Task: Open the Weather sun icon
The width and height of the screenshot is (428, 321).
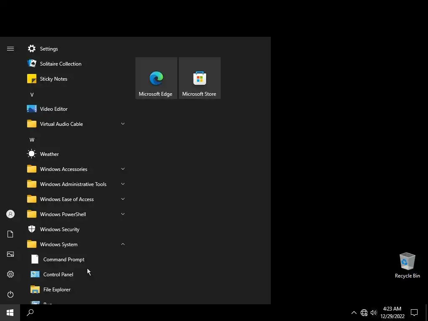Action: [32, 154]
